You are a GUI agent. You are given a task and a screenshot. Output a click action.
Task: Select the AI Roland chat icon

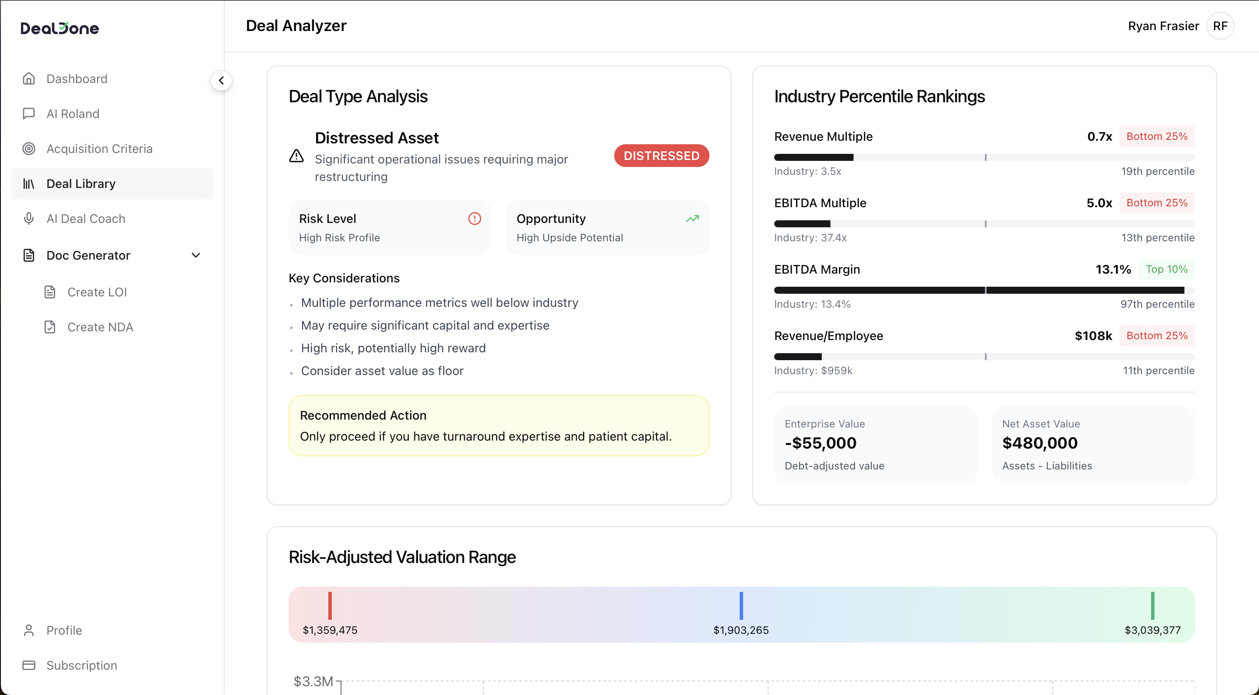[29, 113]
